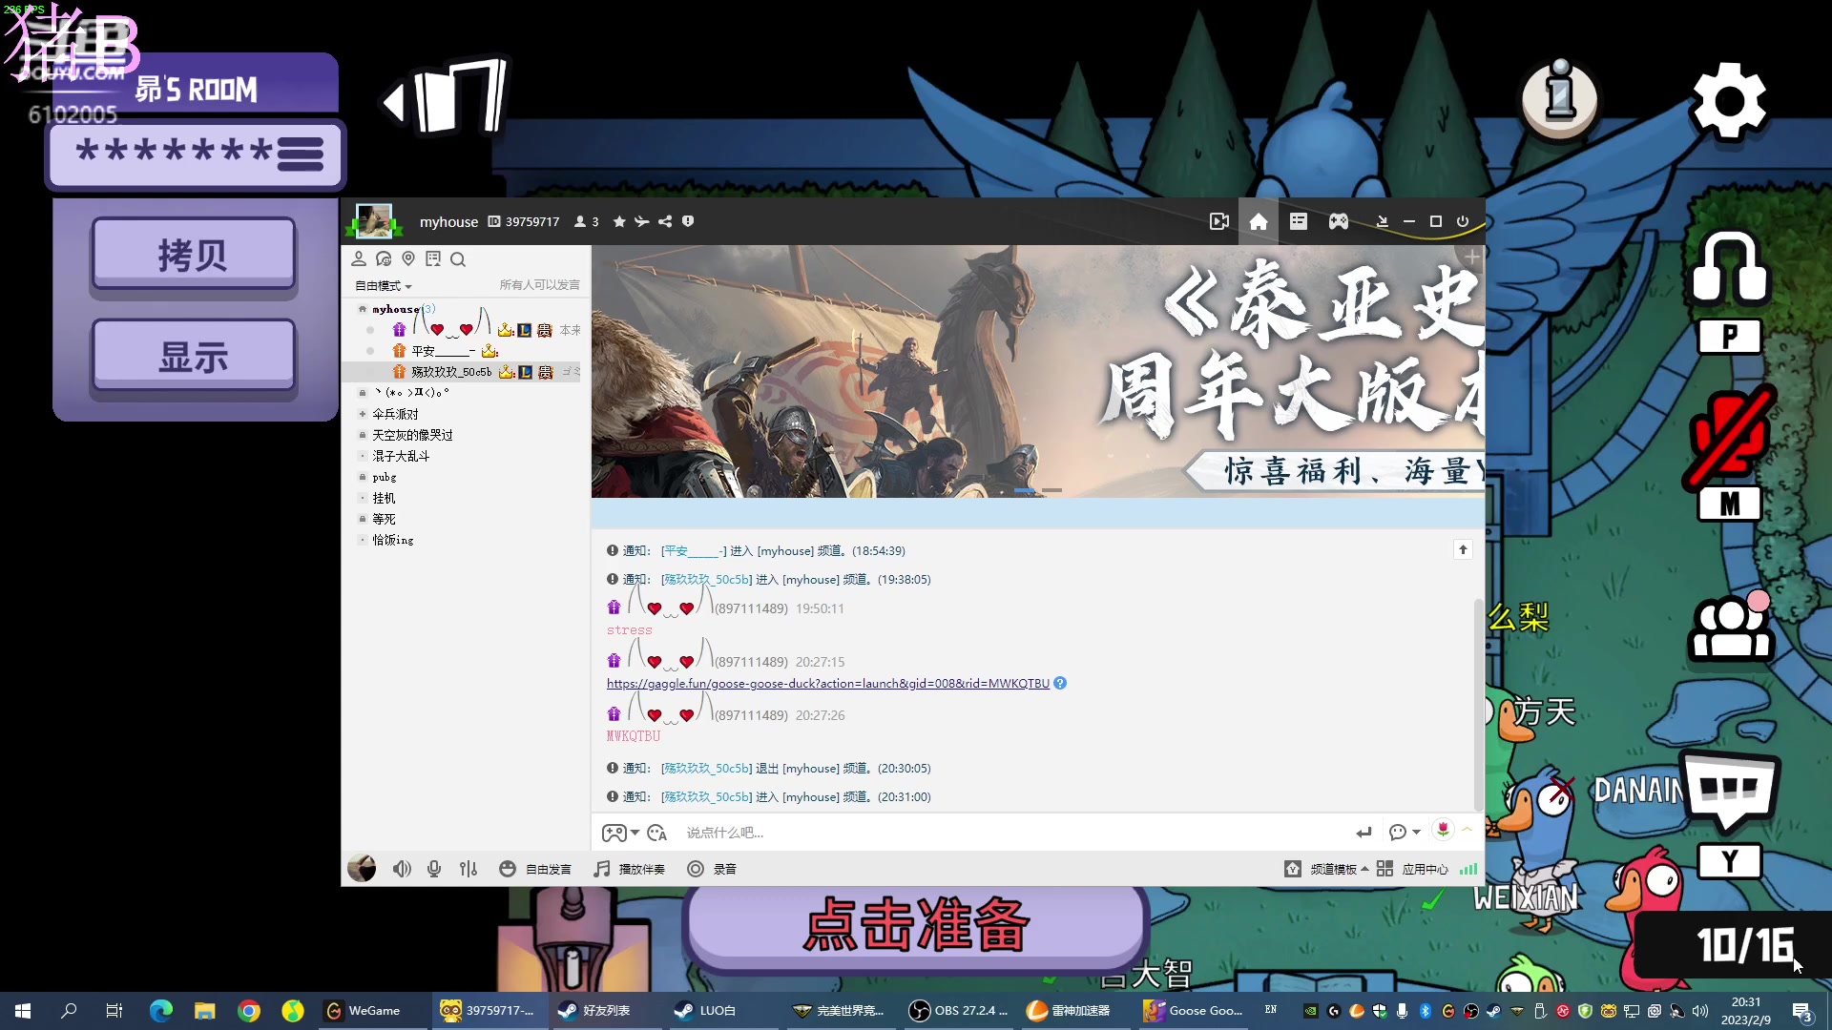The image size is (1832, 1030).
Task: Click the 显示 (show) room code button
Action: (x=194, y=357)
